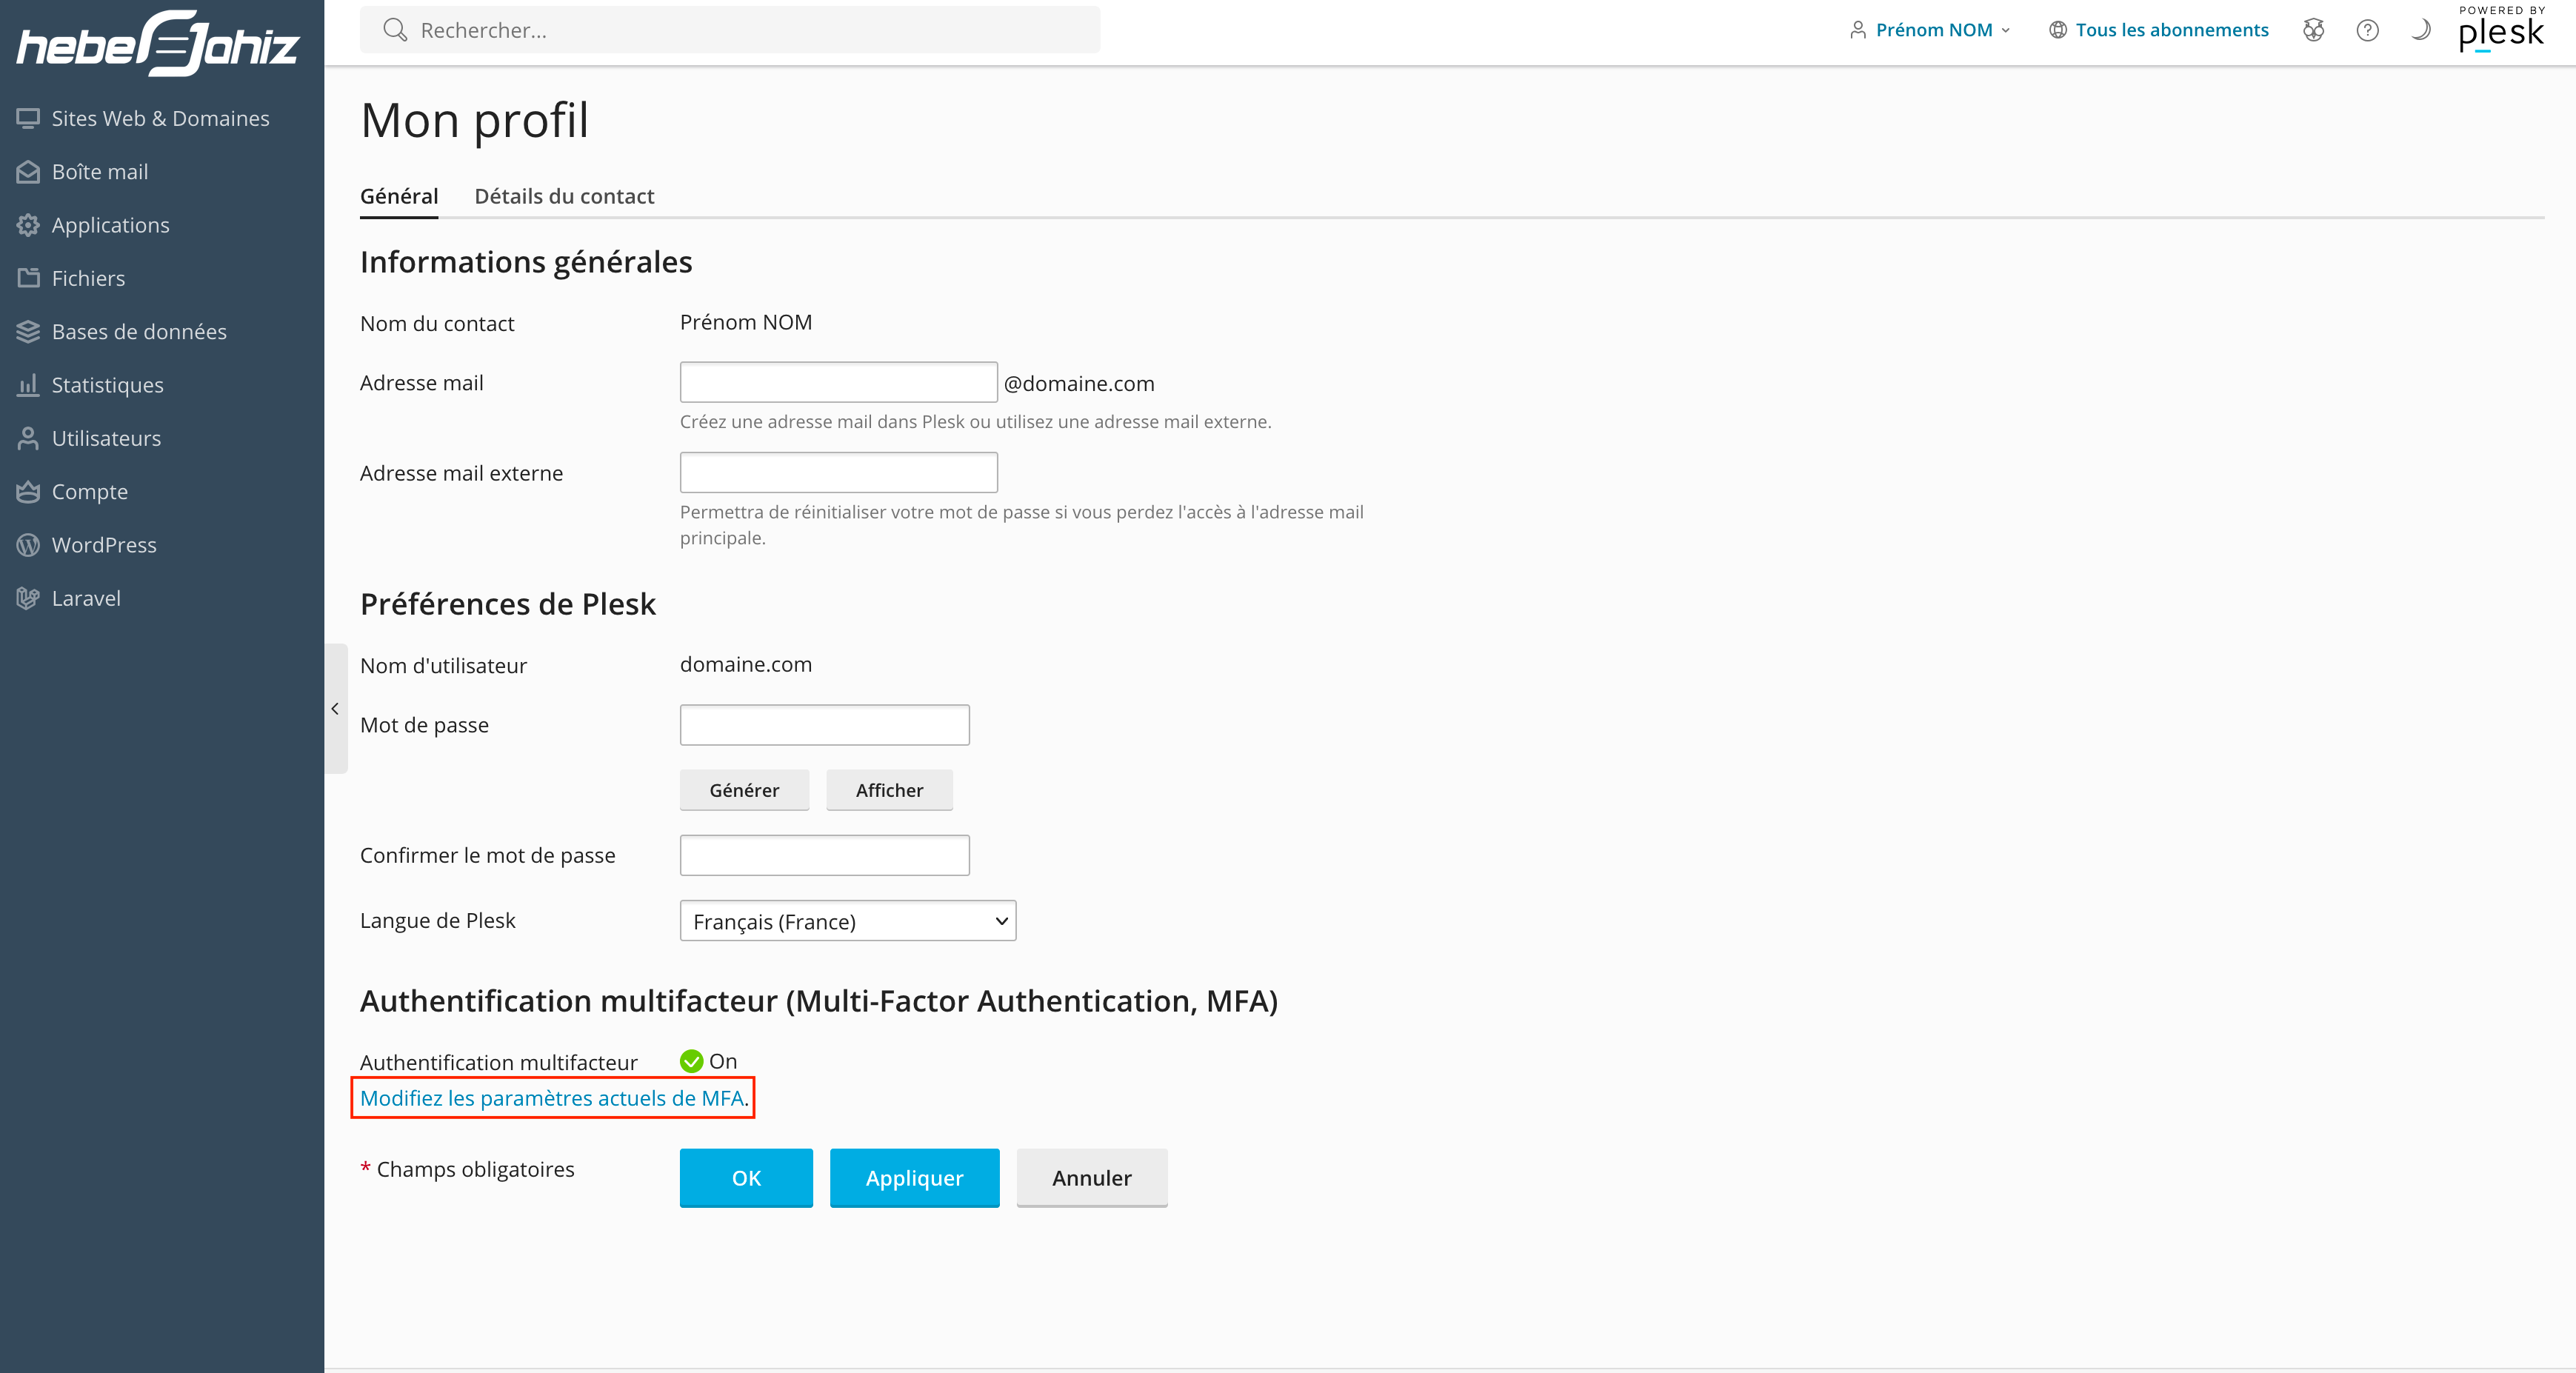
Task: Switch to the Général tab
Action: (399, 196)
